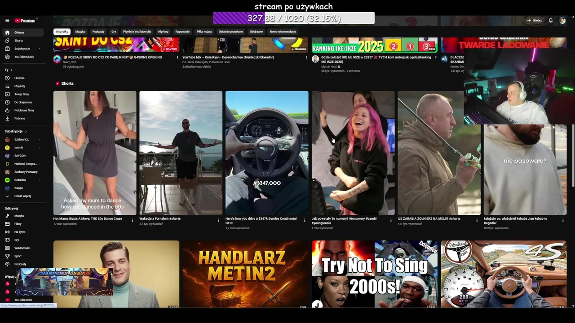Screen dimensions: 575x323
Task: Open options menu for ROZDAJE SKINY DO CS2 video
Action: (177, 58)
